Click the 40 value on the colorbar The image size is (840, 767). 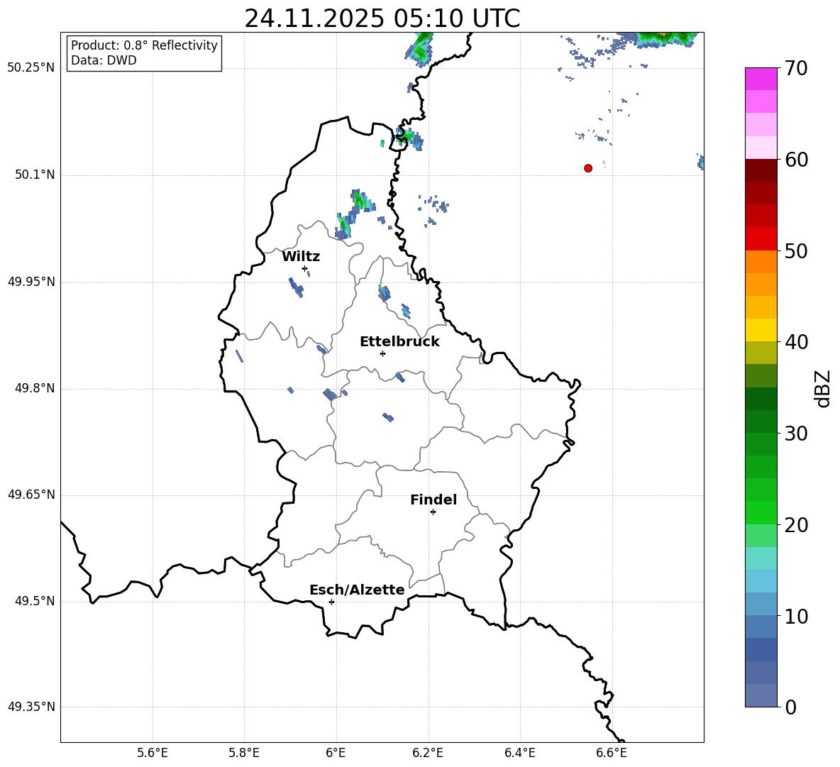pyautogui.click(x=795, y=342)
